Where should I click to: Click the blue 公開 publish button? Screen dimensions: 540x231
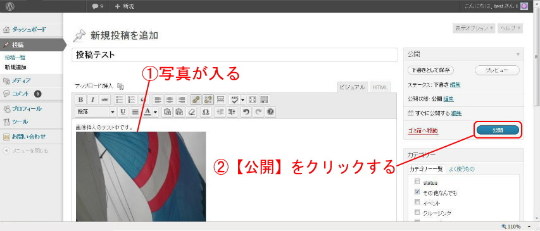click(498, 130)
